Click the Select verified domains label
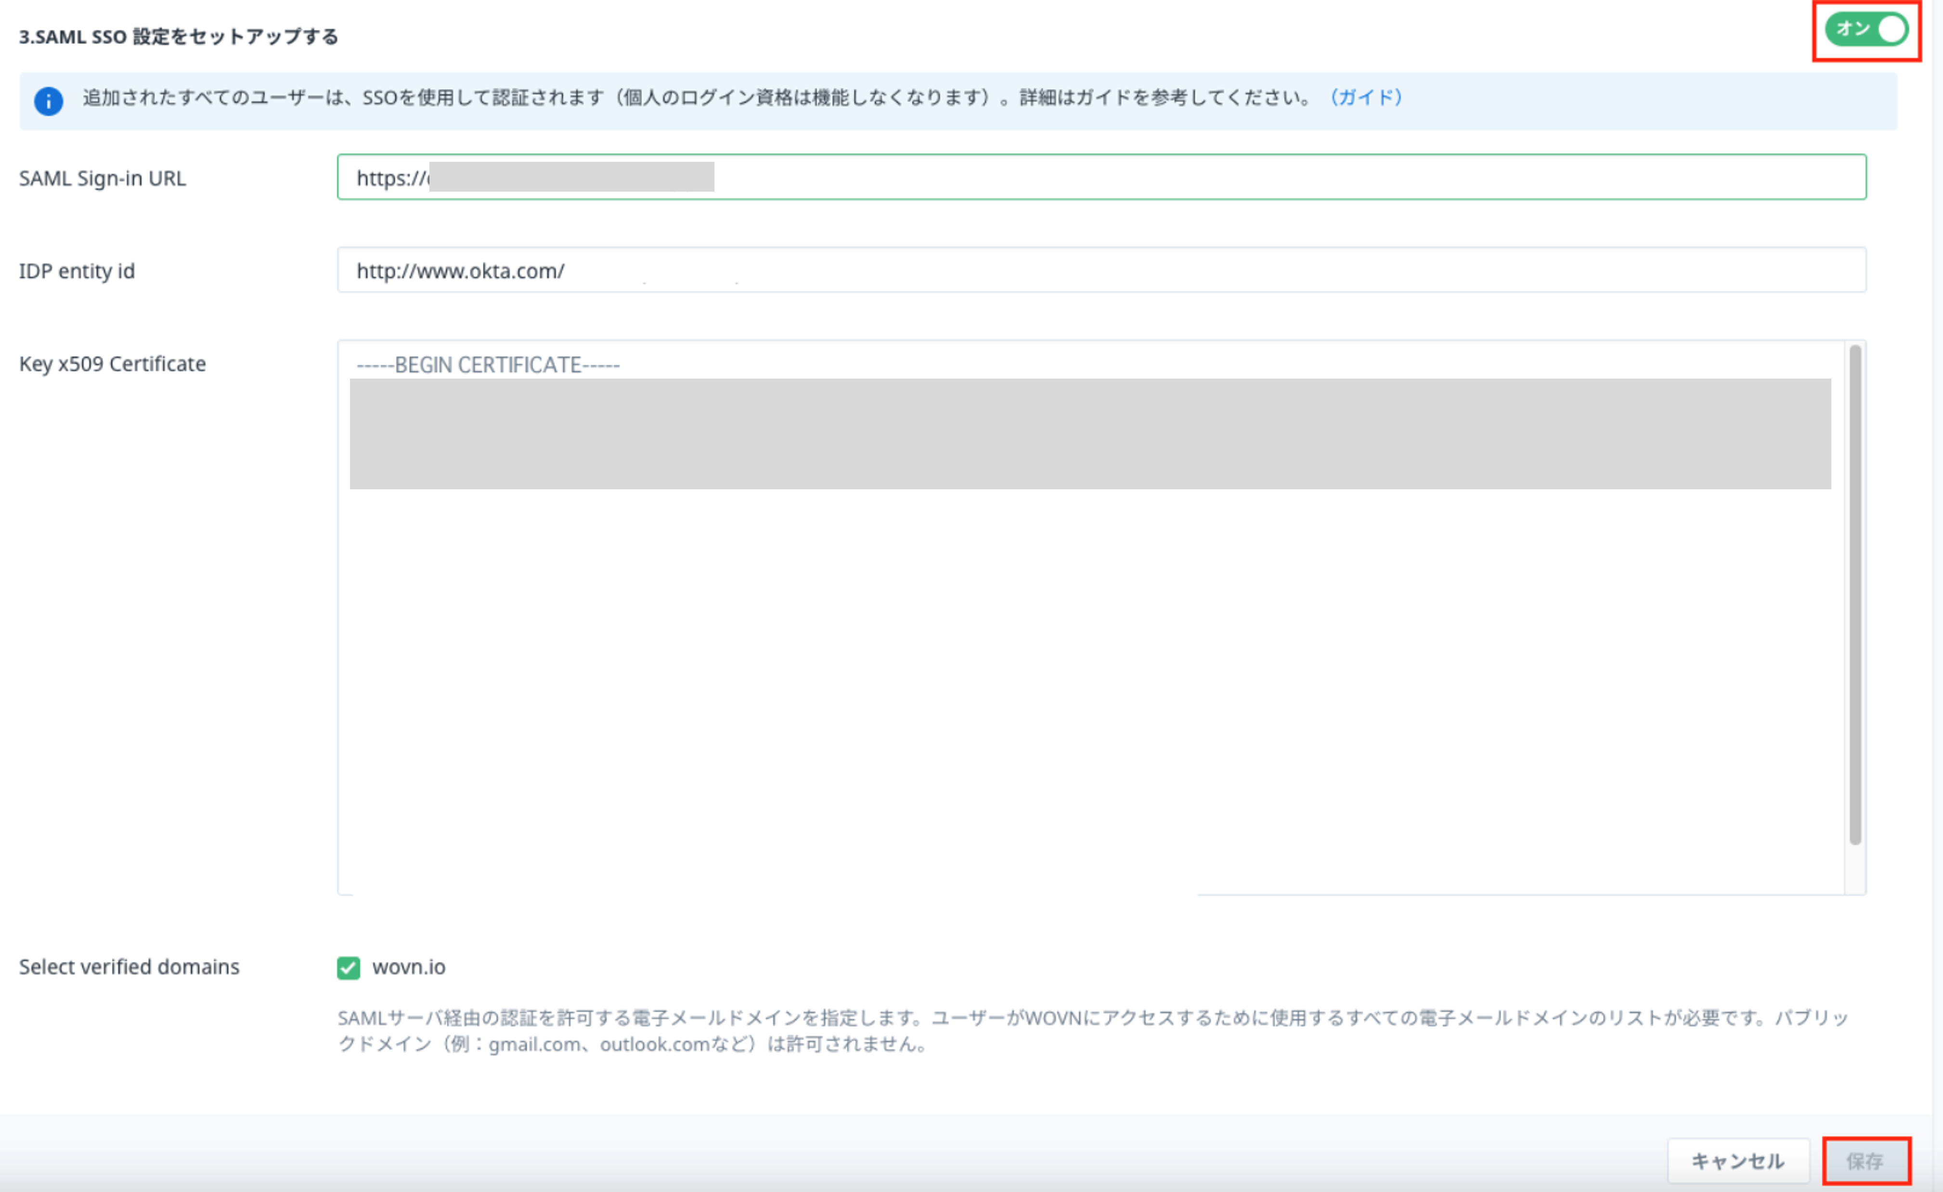 pos(130,967)
